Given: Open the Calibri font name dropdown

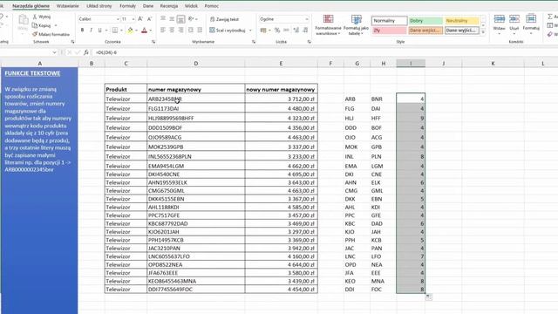Looking at the screenshot, I should pos(118,19).
